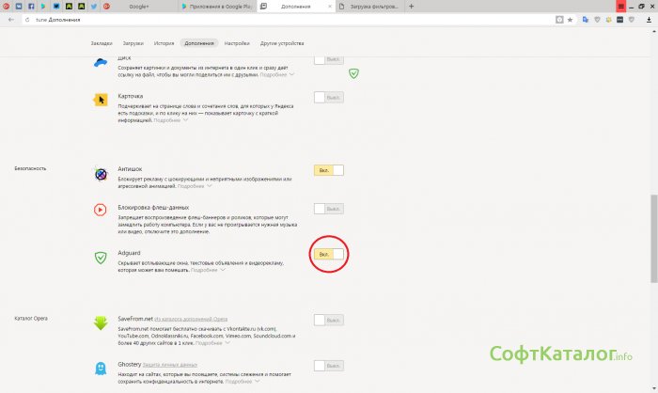Click the Карточка yellow cursor icon
Image resolution: width=658 pixels, height=393 pixels.
(x=101, y=98)
